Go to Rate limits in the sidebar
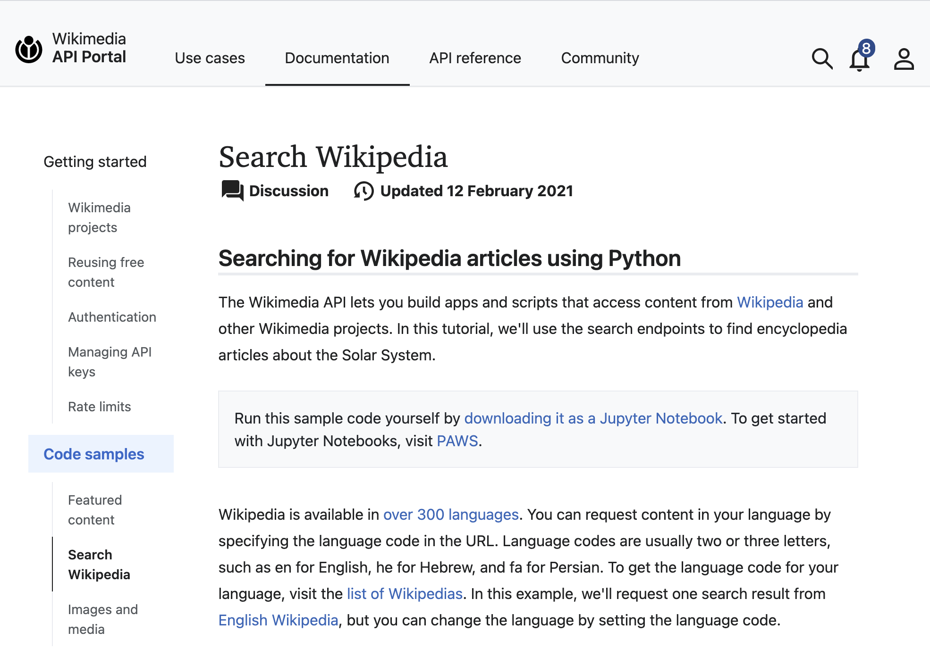 click(x=99, y=407)
